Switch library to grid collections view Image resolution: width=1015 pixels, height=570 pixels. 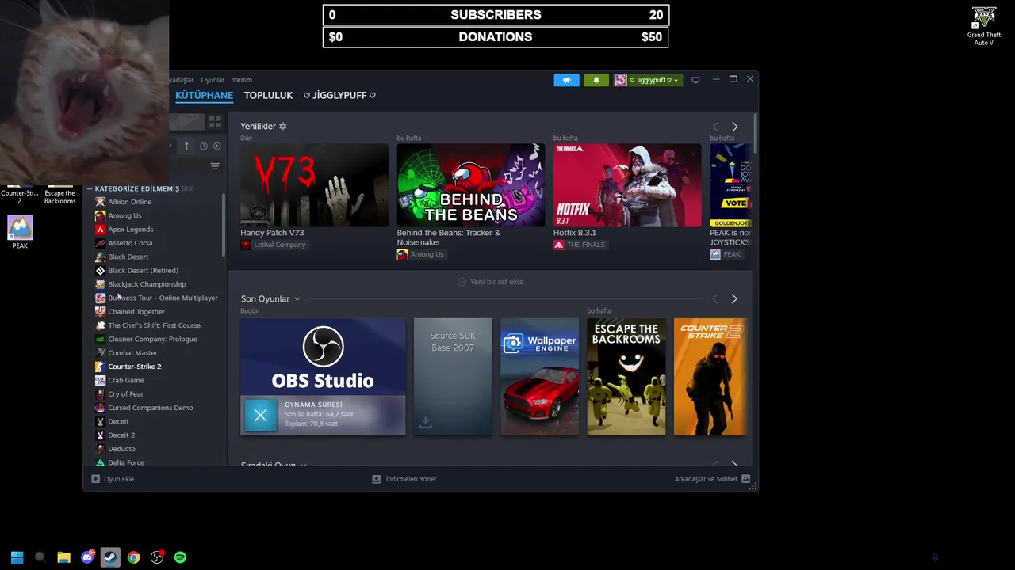(x=215, y=122)
